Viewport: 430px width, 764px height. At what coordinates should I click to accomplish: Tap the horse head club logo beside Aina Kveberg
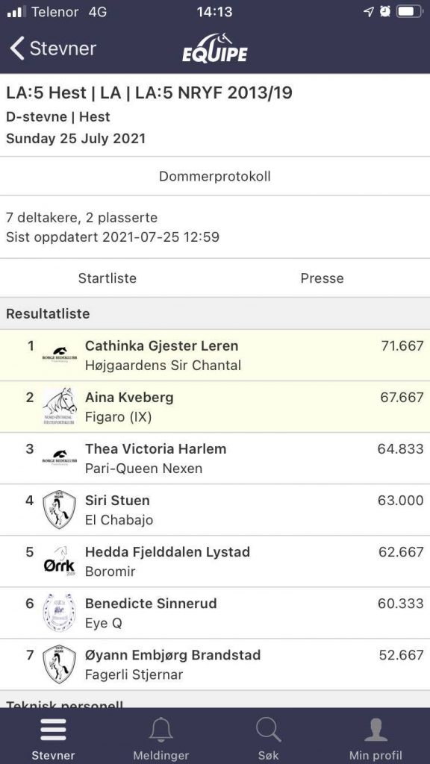point(59,407)
